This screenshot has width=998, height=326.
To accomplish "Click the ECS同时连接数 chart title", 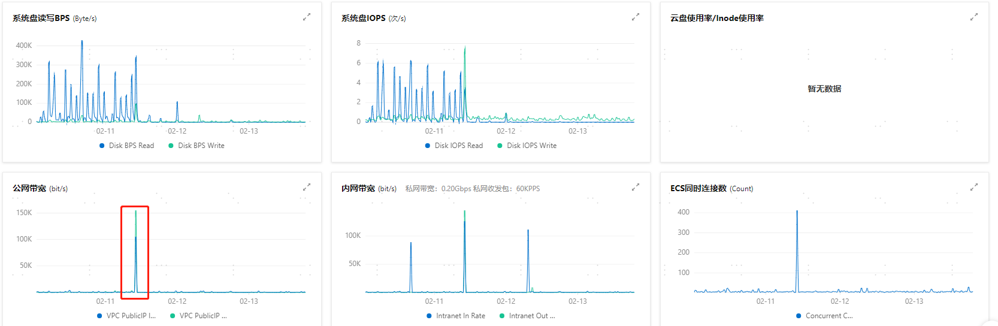I will click(698, 188).
